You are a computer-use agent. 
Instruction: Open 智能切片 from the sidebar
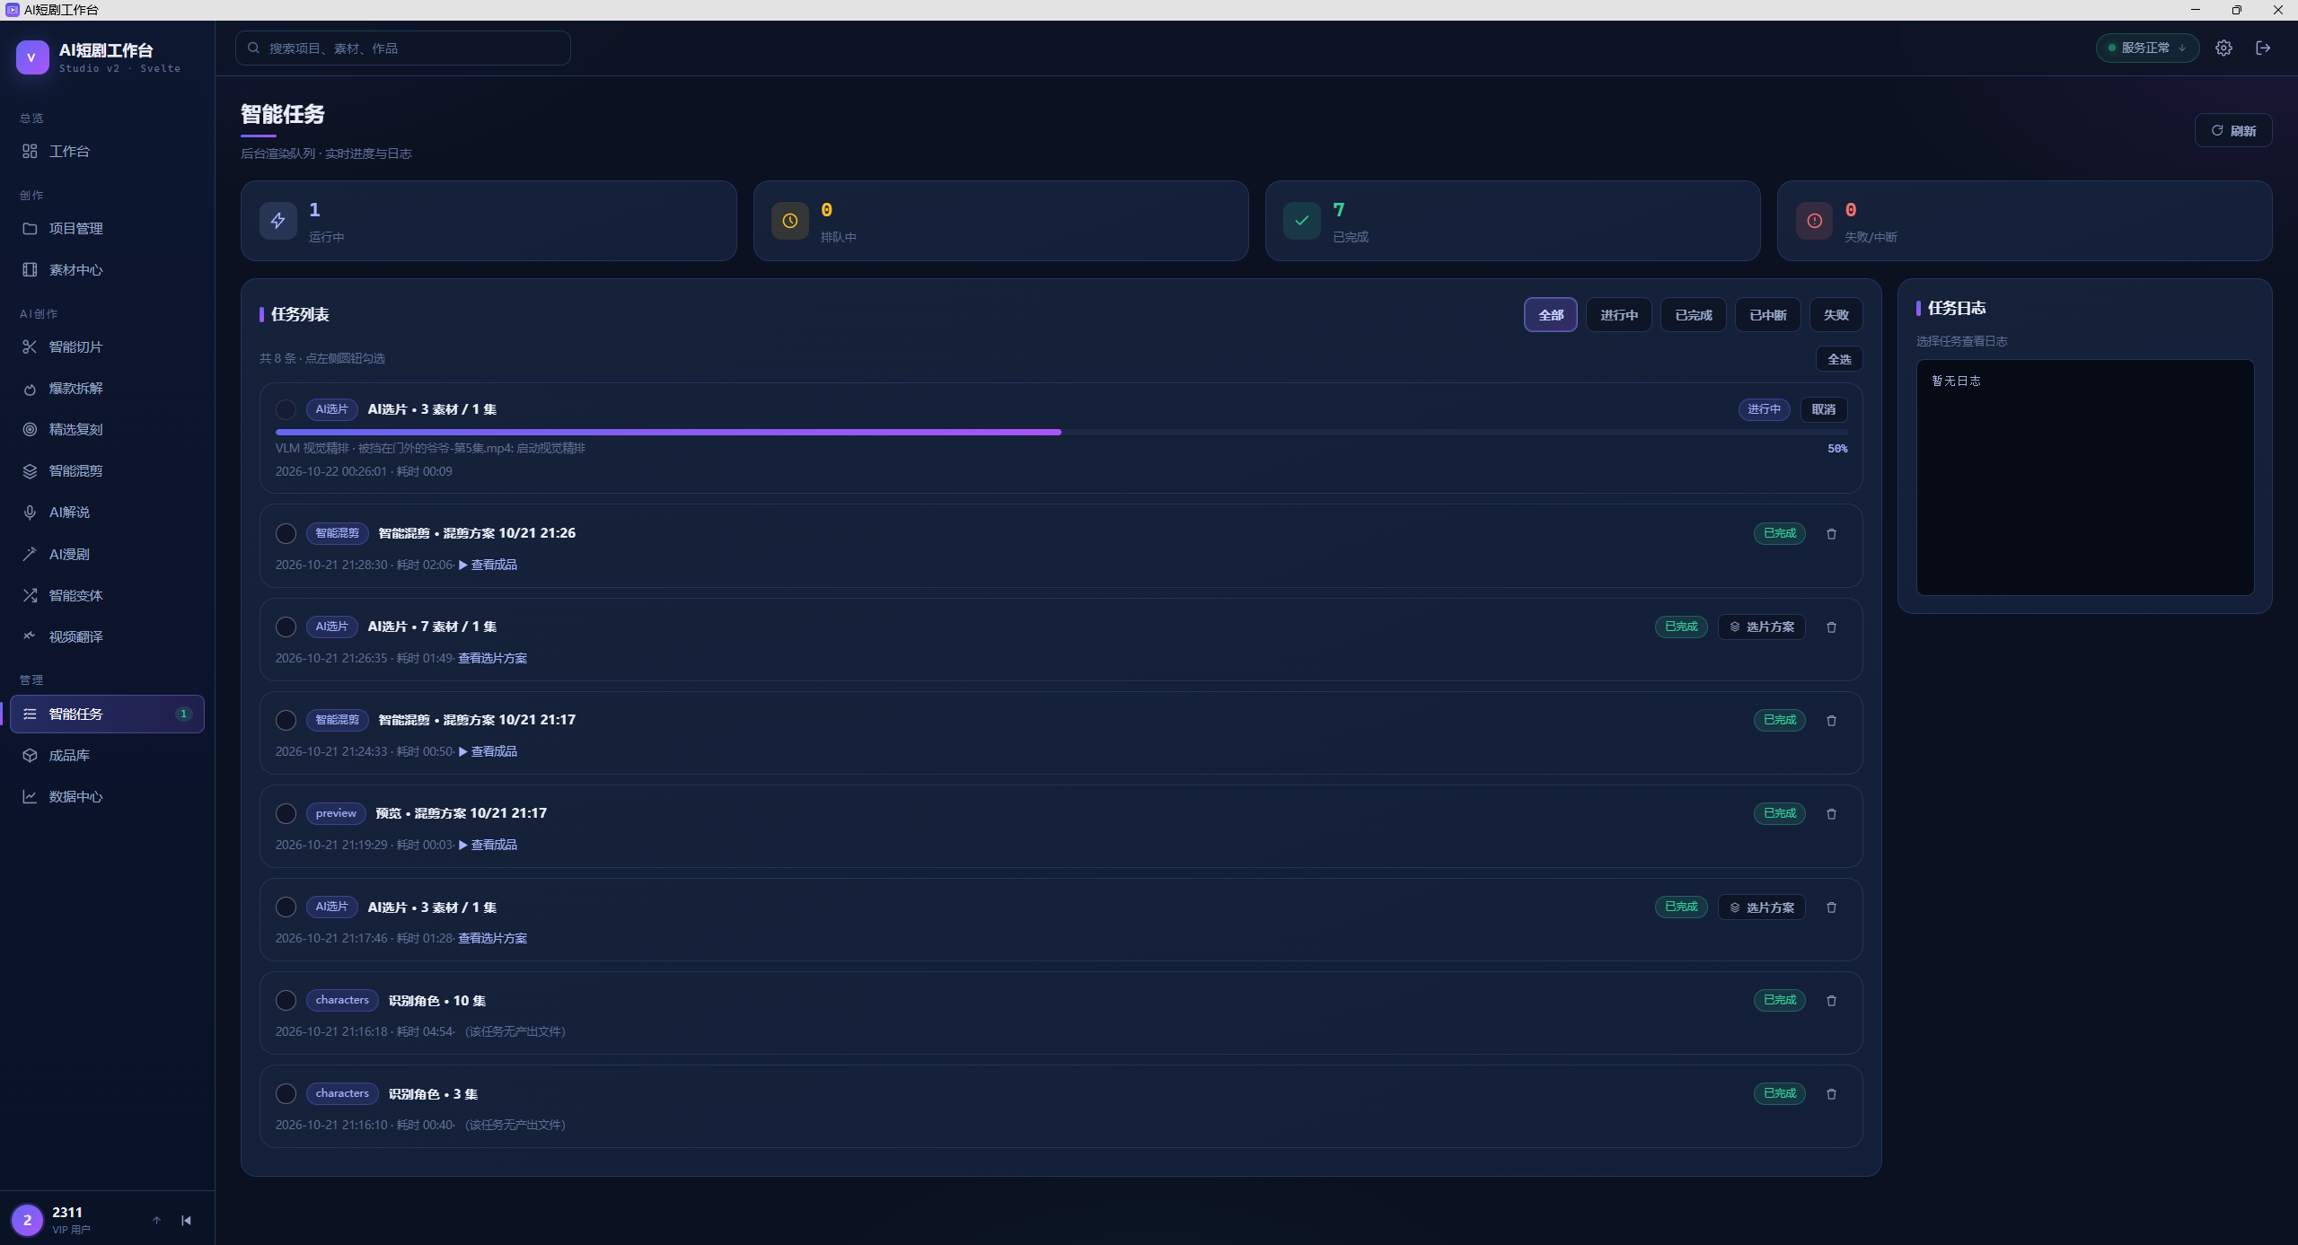tap(107, 347)
